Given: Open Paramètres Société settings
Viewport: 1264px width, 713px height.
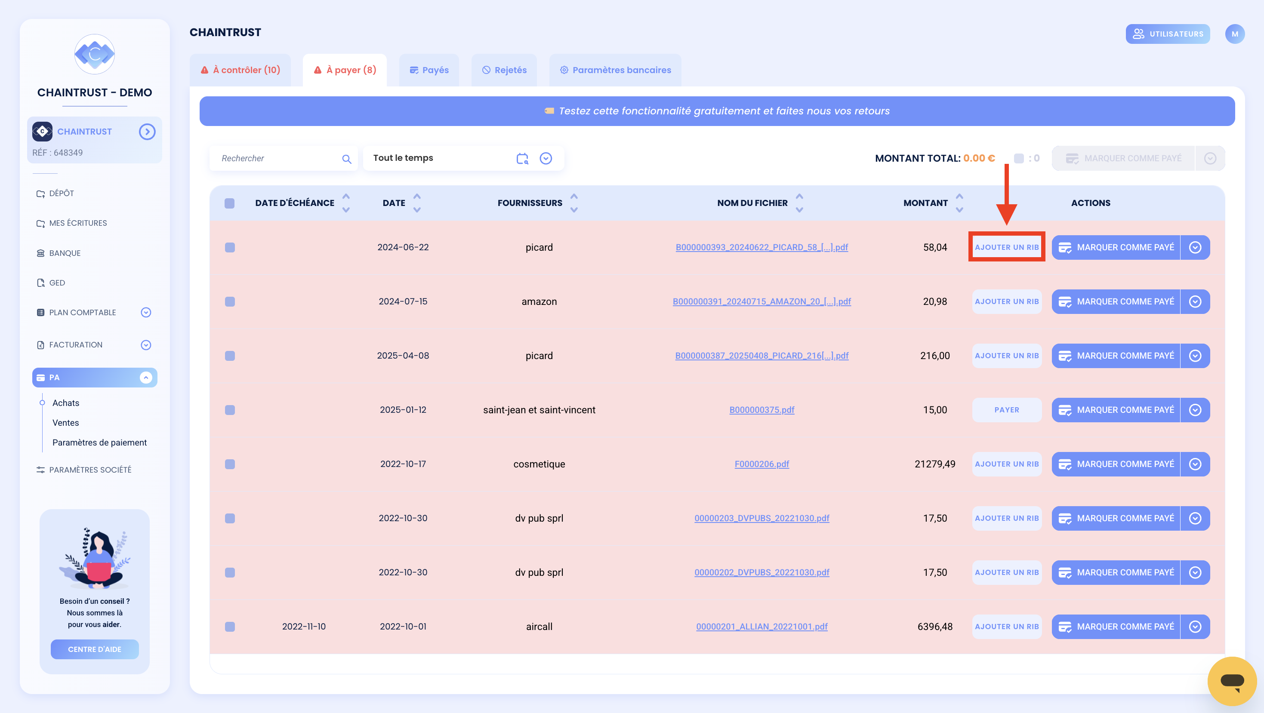Looking at the screenshot, I should click(x=84, y=470).
